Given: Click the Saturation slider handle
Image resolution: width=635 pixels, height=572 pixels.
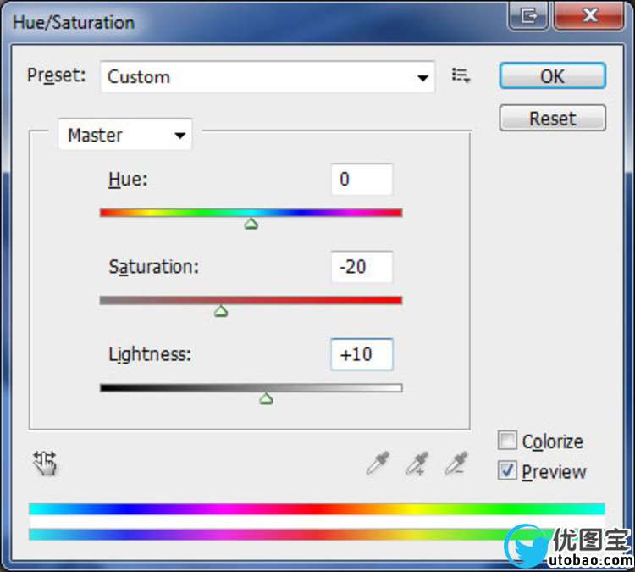Looking at the screenshot, I should 221,311.
